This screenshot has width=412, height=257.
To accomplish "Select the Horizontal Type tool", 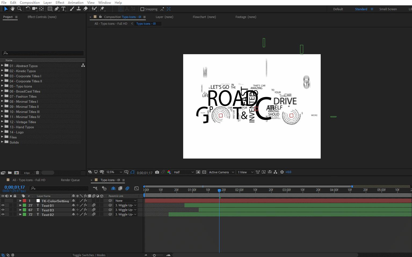I will [64, 9].
